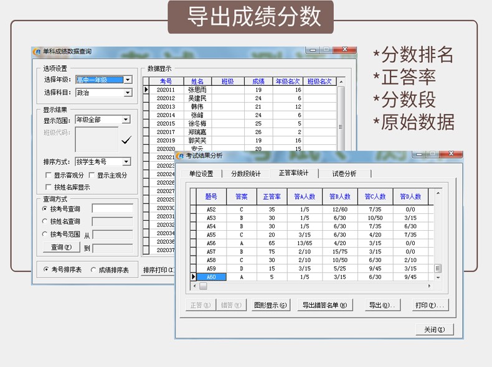The width and height of the screenshot is (492, 367).
Task: Enable the 显示主观分 checkbox
Action: [92, 175]
